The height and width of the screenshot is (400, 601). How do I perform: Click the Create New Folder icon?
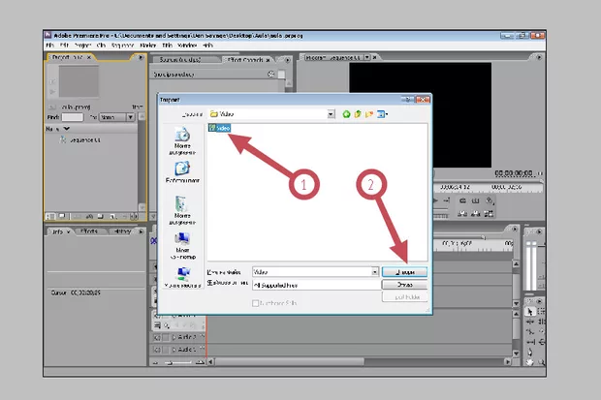click(369, 113)
